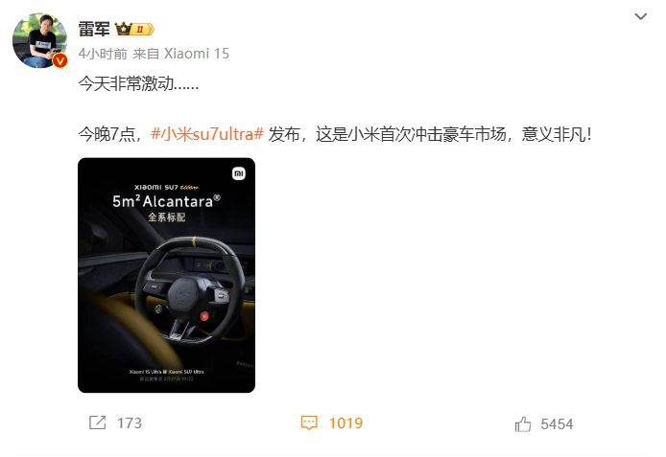Click the orange comment bubble icon
Viewport: 666px width, 457px height.
(309, 423)
